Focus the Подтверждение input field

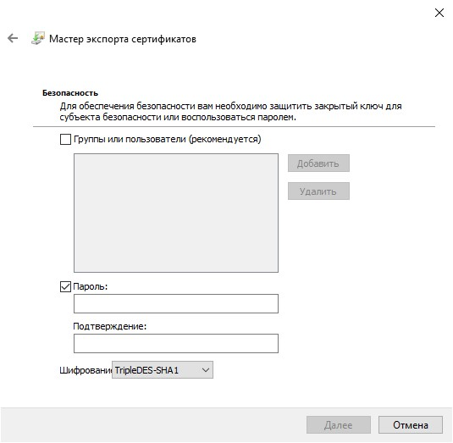[x=176, y=344]
